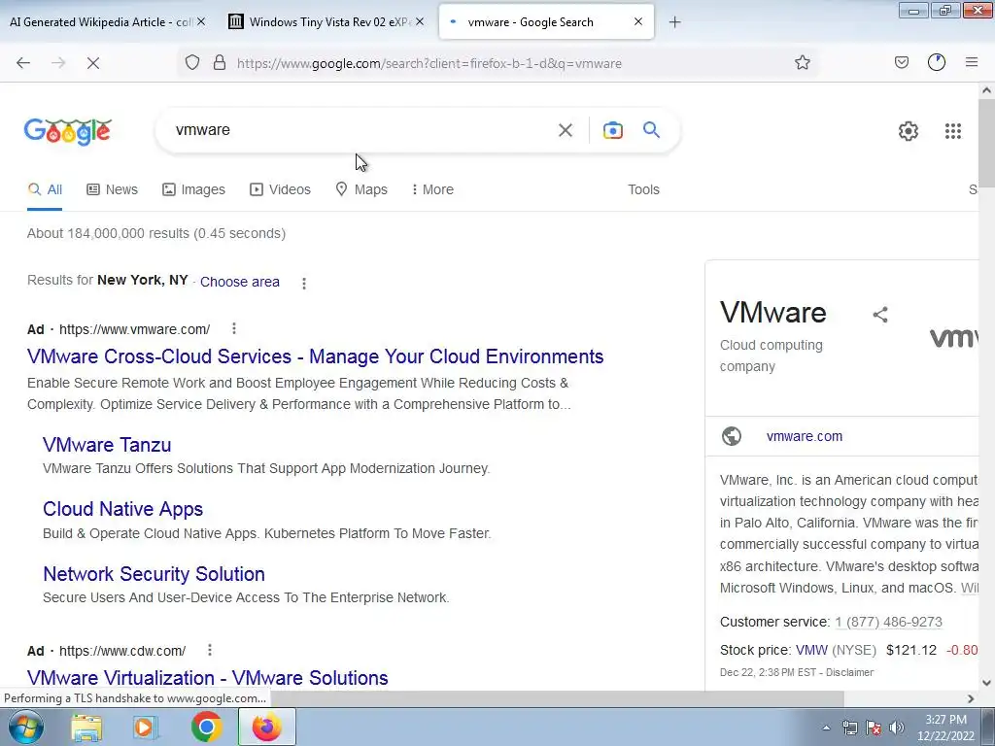
Task: Submit search with magnifier icon
Action: [x=651, y=130]
